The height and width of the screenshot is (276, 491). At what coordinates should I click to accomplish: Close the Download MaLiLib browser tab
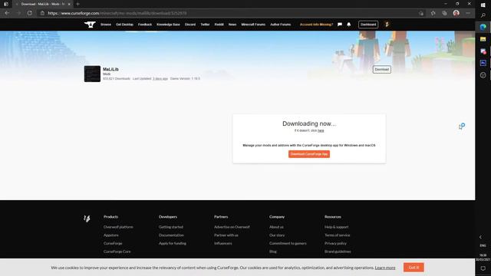click(x=69, y=4)
